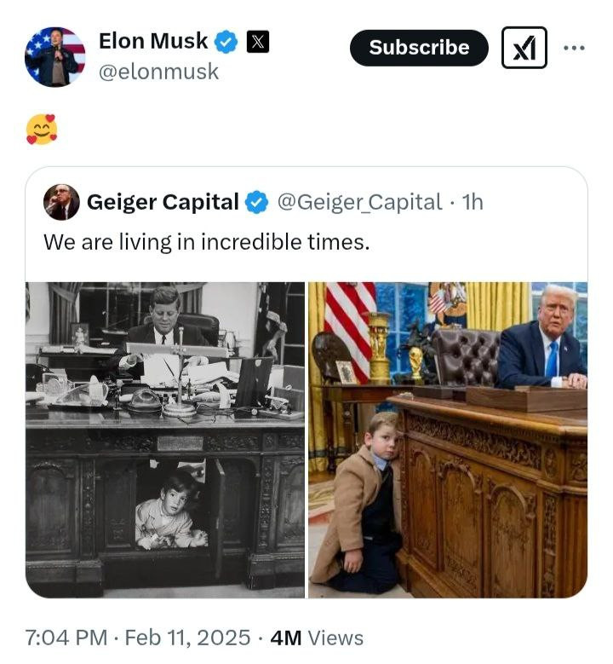Viewport: 613px width, 664px height.
Task: Click the 4M Views count
Action: point(316,638)
